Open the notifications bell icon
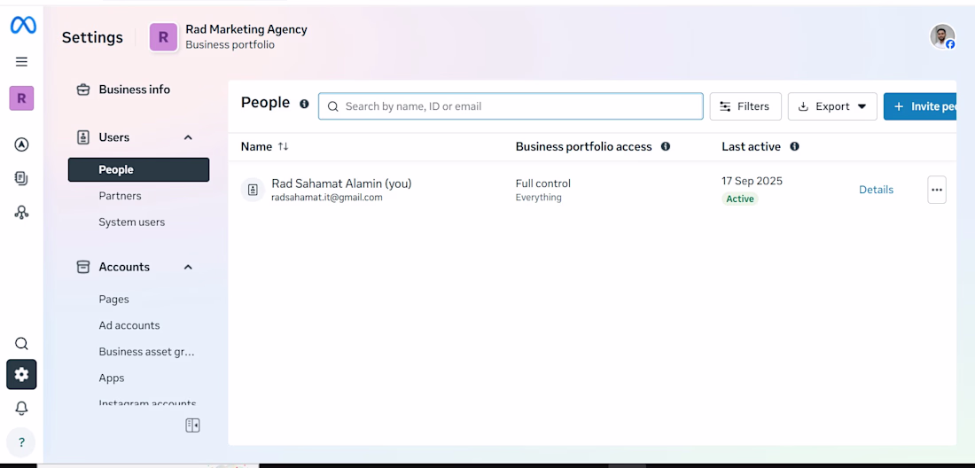The height and width of the screenshot is (468, 975). [x=22, y=409]
